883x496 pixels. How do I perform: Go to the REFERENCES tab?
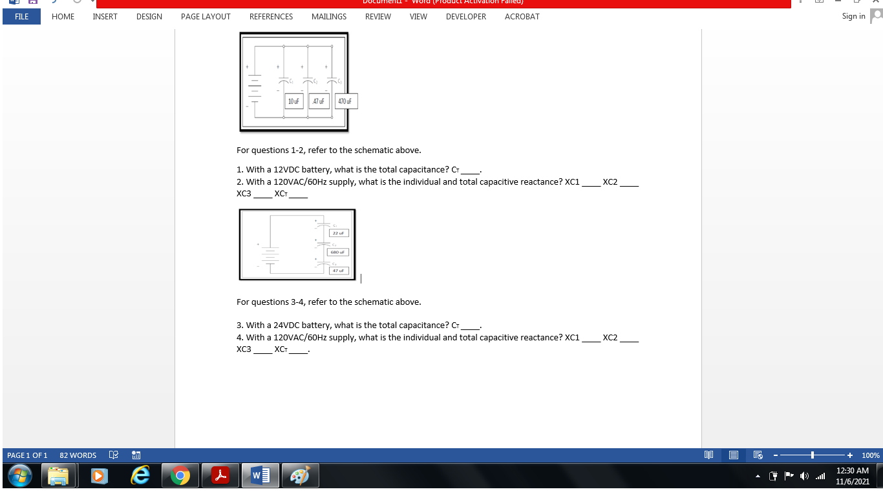271,17
